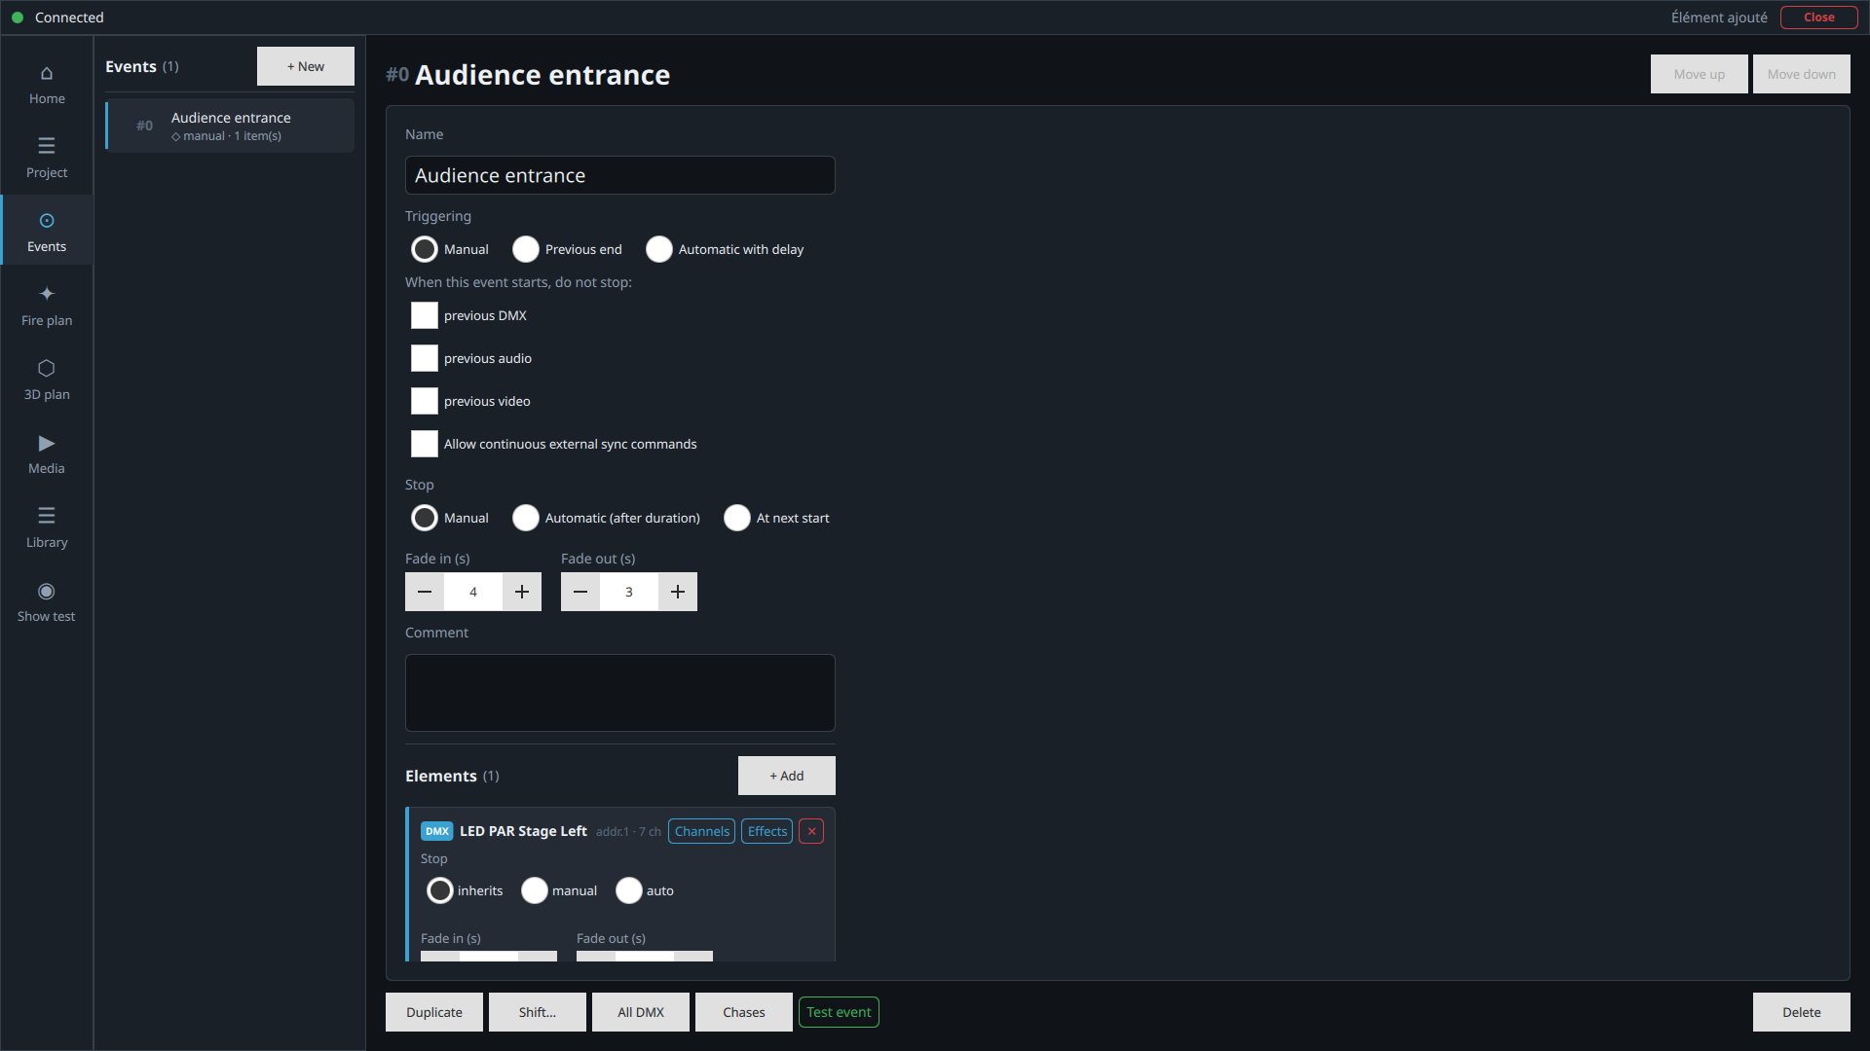Click the DMX badge on LED PAR

click(437, 831)
